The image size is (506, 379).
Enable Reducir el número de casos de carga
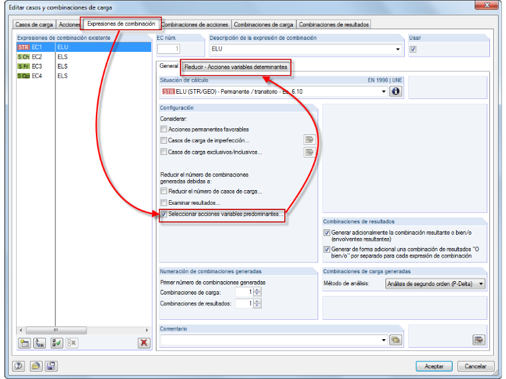pos(164,191)
